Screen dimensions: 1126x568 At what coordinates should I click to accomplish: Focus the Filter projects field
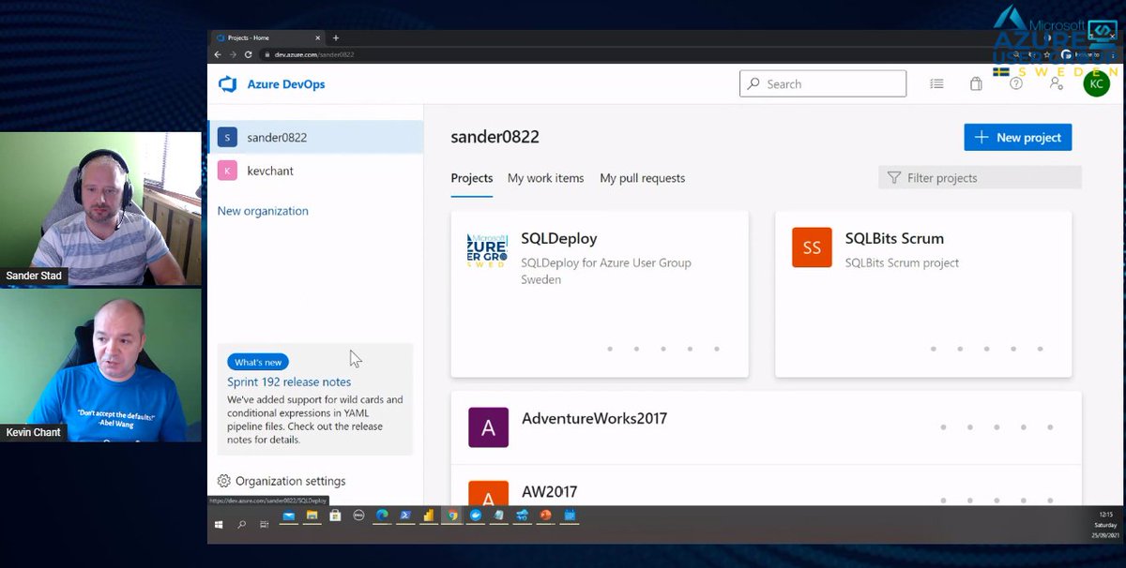pyautogui.click(x=980, y=177)
